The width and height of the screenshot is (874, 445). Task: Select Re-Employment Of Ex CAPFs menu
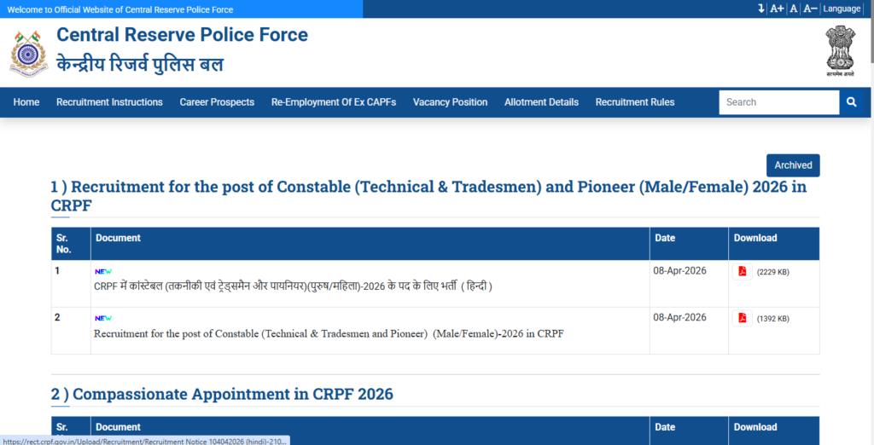334,102
